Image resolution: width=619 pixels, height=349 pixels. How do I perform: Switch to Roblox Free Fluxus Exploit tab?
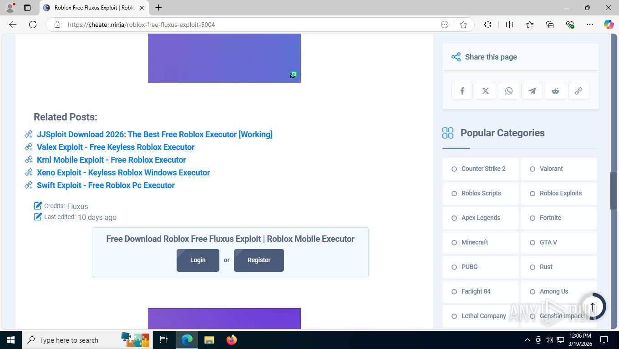[94, 8]
